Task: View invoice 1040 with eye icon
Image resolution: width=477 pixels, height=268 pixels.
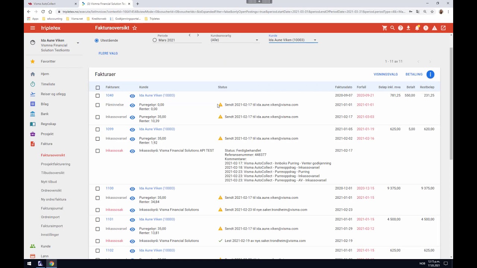Action: [x=132, y=96]
